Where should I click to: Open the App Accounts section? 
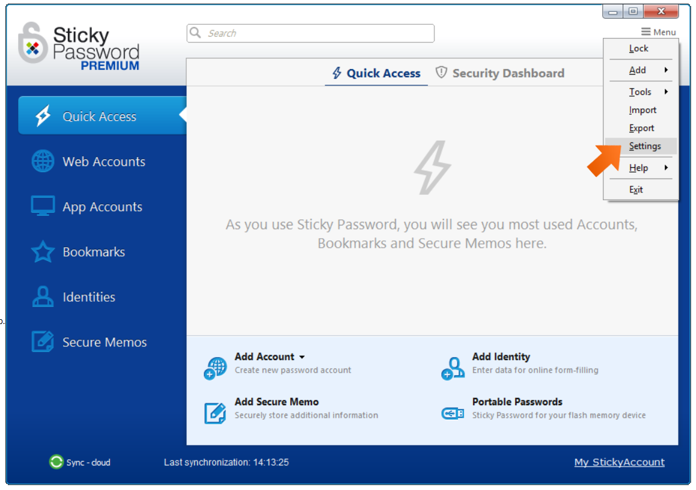pyautogui.click(x=102, y=206)
